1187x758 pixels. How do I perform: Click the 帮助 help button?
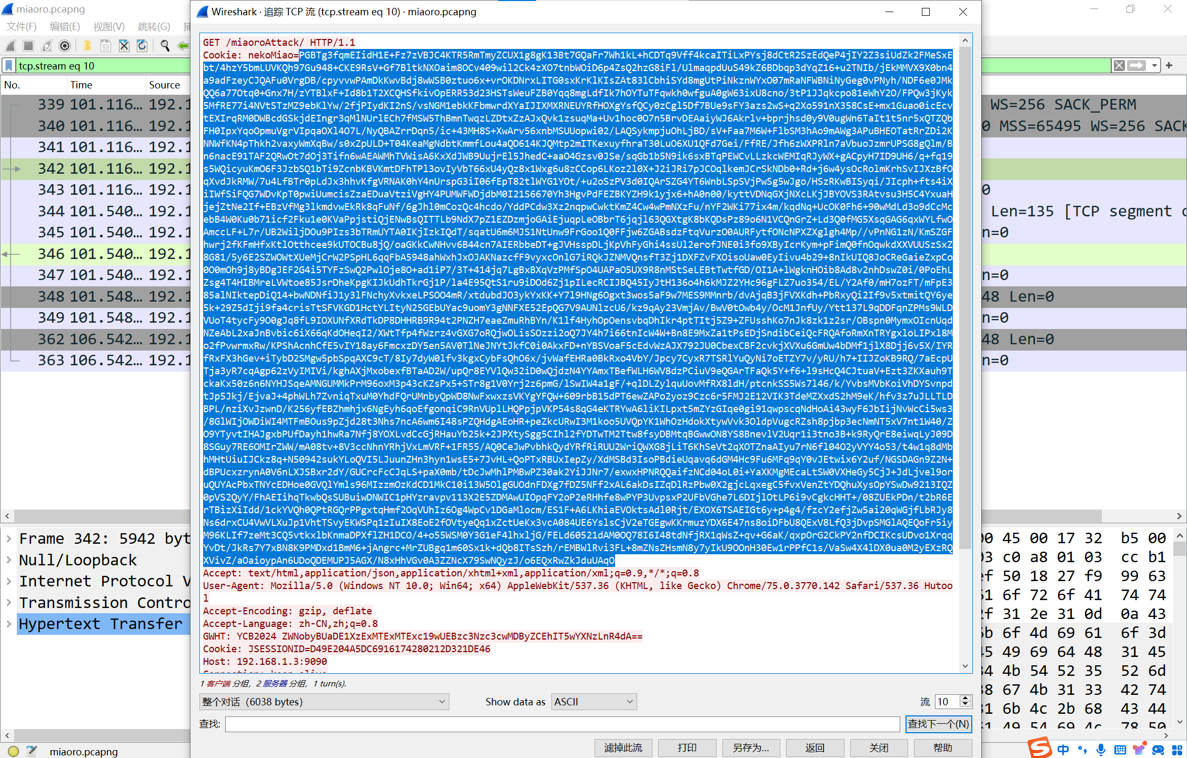point(943,747)
